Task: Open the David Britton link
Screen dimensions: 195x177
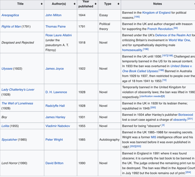Action: (x=54, y=163)
